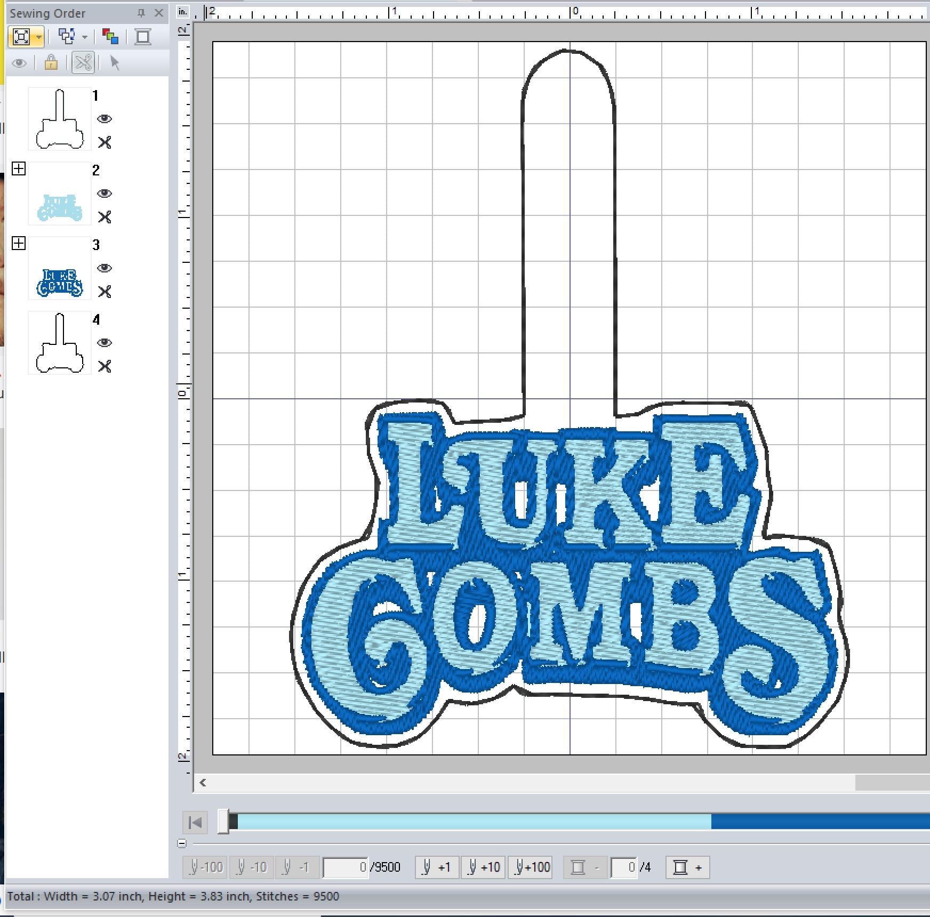Screen dimensions: 930x917
Task: Click the scissors icon in Sewing Order toolbar
Action: tap(83, 63)
